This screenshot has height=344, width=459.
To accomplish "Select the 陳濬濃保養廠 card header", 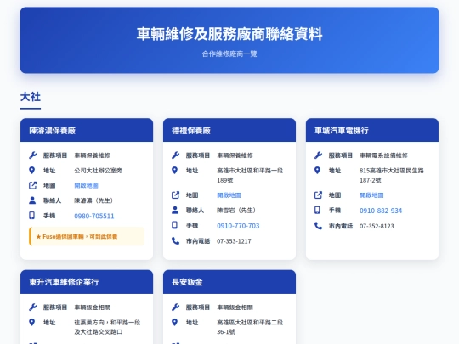I will click(87, 130).
